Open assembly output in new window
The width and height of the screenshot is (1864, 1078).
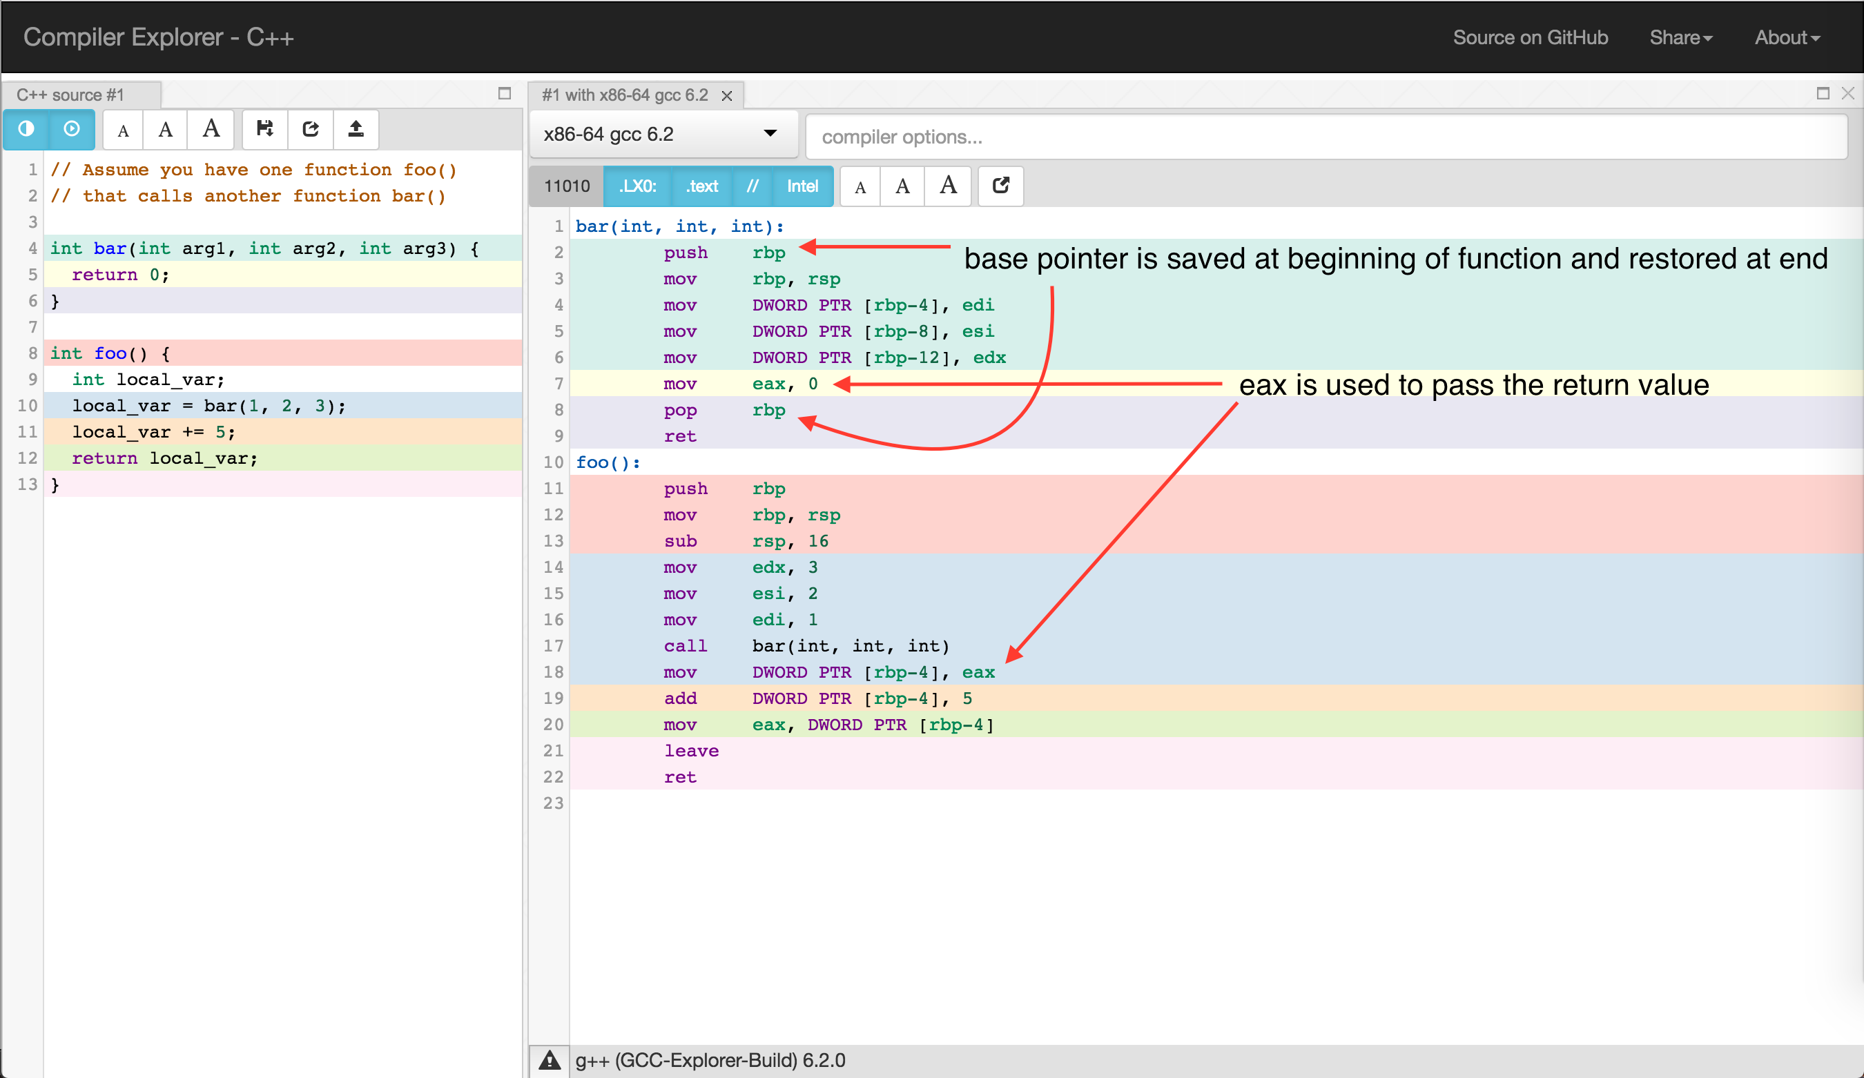click(x=1000, y=186)
